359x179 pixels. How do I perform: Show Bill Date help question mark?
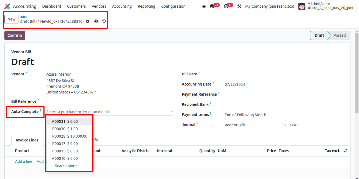point(199,73)
